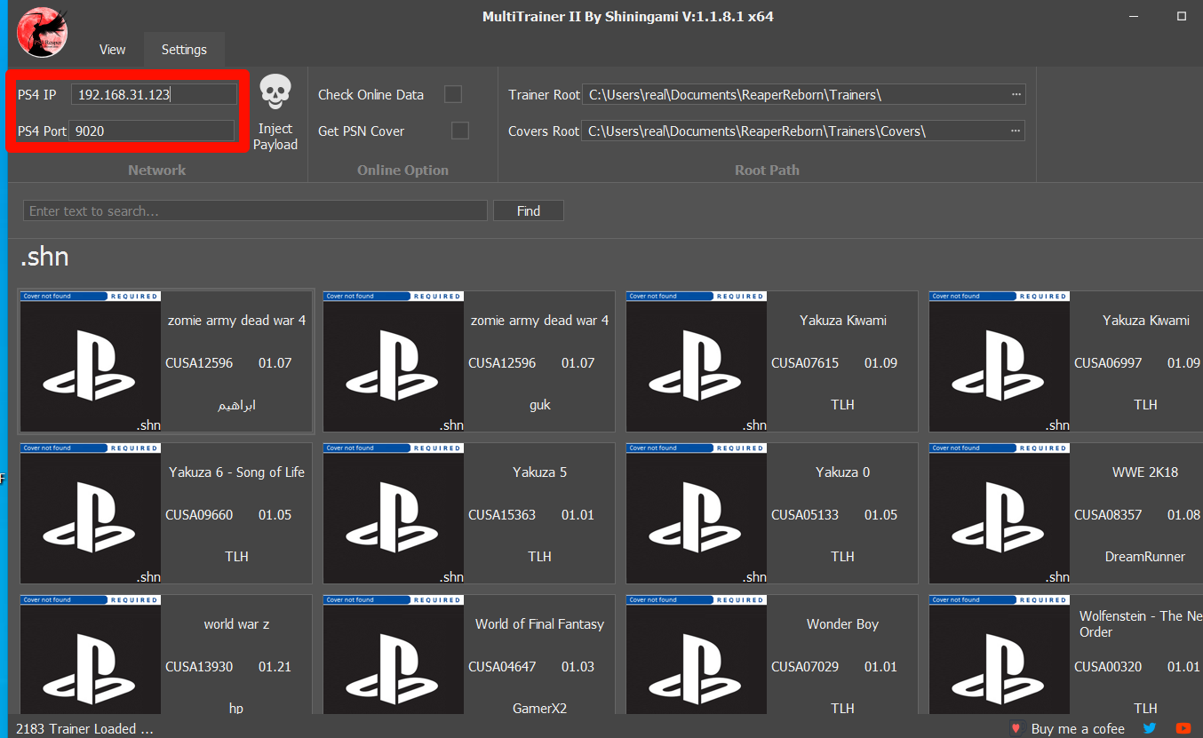Click the heart icon beside Buy me a cofee
Viewport: 1203px width, 738px height.
(1016, 728)
